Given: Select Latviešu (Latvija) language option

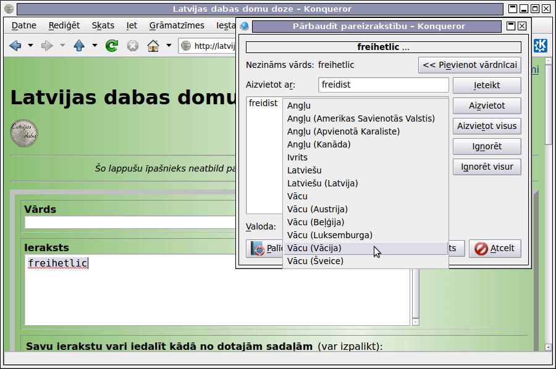Looking at the screenshot, I should 365,183.
